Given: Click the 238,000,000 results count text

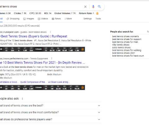Looking at the screenshot, I should coord(20,26).
